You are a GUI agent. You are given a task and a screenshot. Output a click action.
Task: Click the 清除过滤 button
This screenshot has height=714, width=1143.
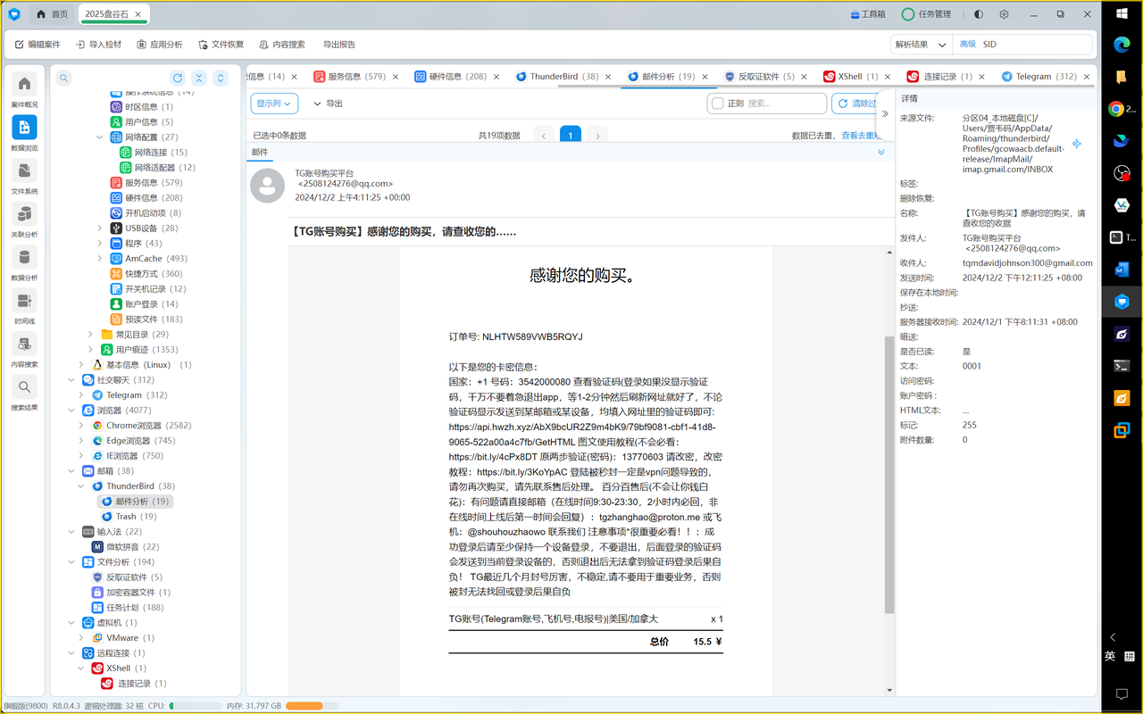tap(857, 104)
